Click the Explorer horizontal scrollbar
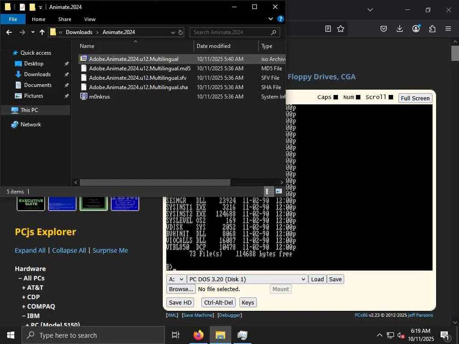Viewport: 459px width, 344px height. coord(155,183)
